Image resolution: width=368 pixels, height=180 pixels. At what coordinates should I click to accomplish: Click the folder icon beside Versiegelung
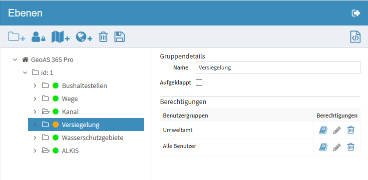tap(45, 124)
